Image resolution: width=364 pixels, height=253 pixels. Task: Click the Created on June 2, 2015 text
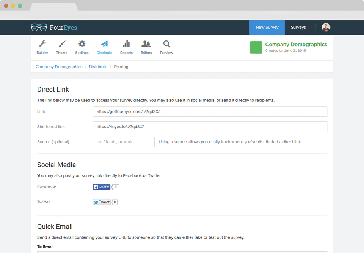pos(285,51)
